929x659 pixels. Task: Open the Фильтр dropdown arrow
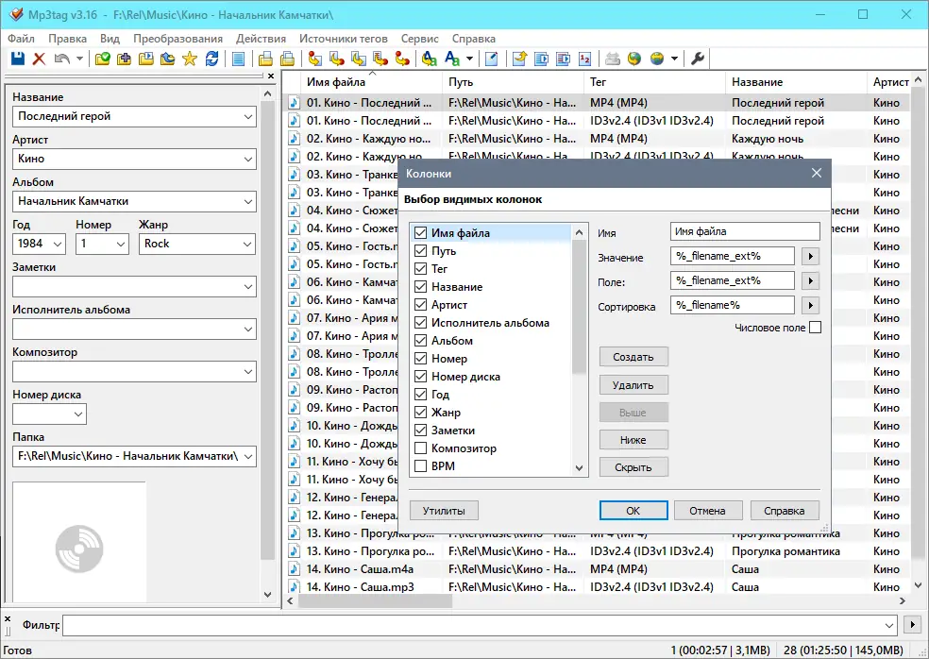click(x=888, y=625)
